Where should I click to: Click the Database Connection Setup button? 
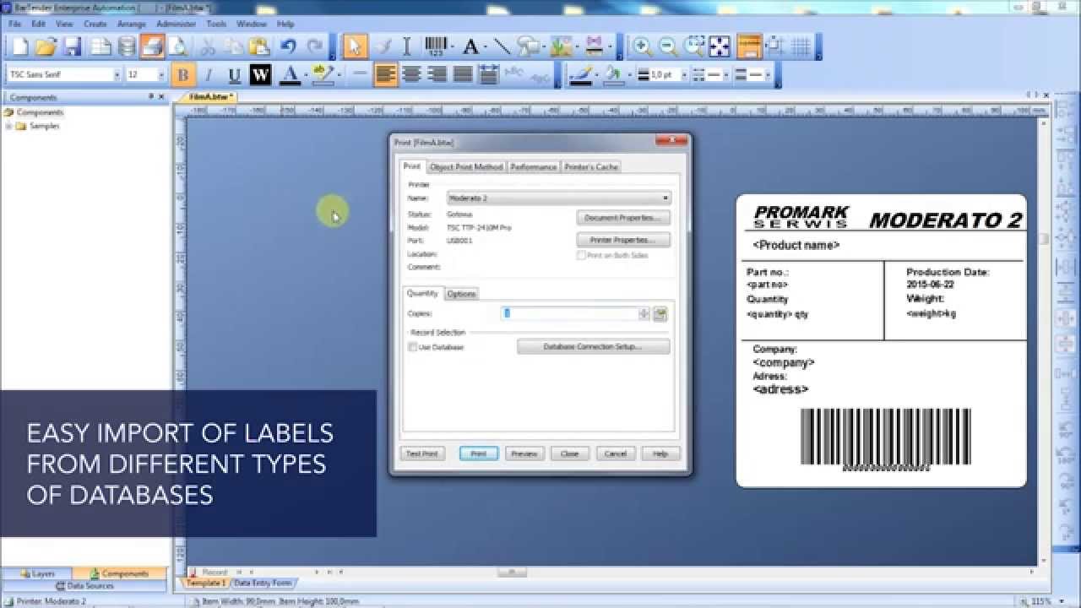click(x=594, y=347)
